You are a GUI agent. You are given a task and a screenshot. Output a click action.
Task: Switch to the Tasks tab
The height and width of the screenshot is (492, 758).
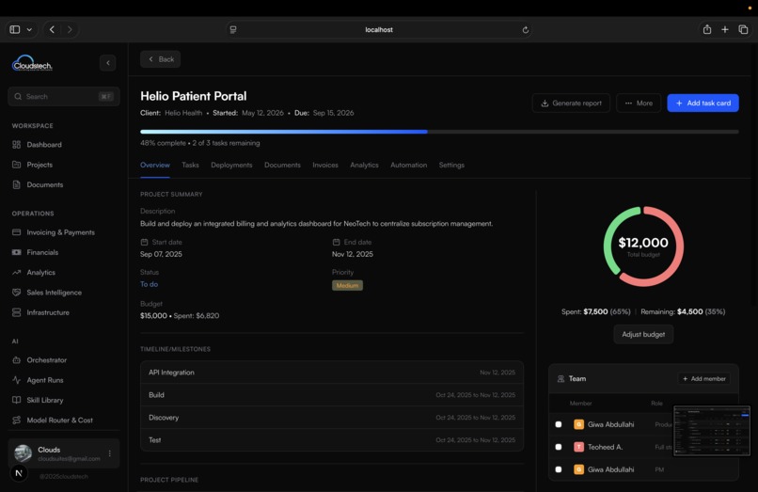[191, 165]
